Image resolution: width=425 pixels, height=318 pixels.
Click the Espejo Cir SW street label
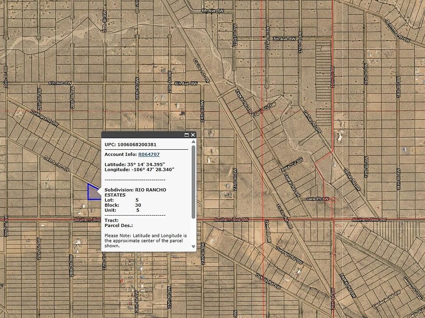pos(291,165)
